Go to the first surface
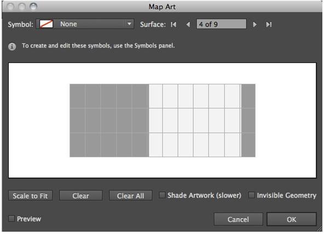 coord(173,25)
